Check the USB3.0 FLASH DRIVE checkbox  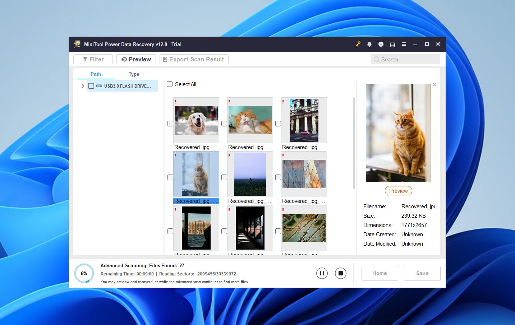click(91, 85)
